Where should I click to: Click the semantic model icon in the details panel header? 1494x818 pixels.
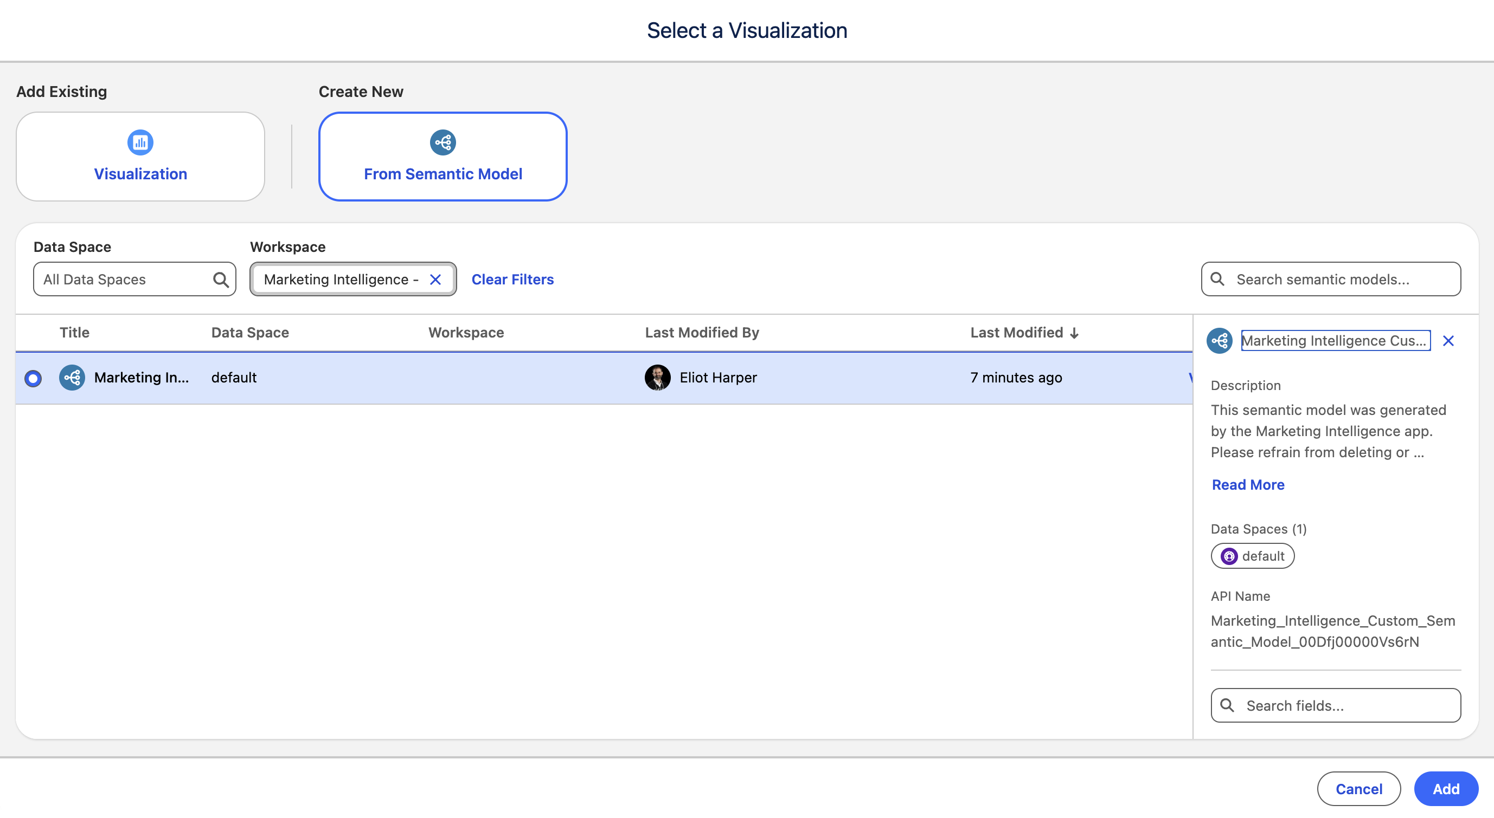coord(1220,341)
